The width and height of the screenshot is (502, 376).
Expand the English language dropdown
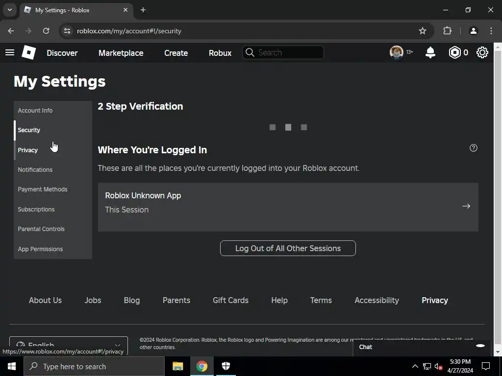(69, 346)
